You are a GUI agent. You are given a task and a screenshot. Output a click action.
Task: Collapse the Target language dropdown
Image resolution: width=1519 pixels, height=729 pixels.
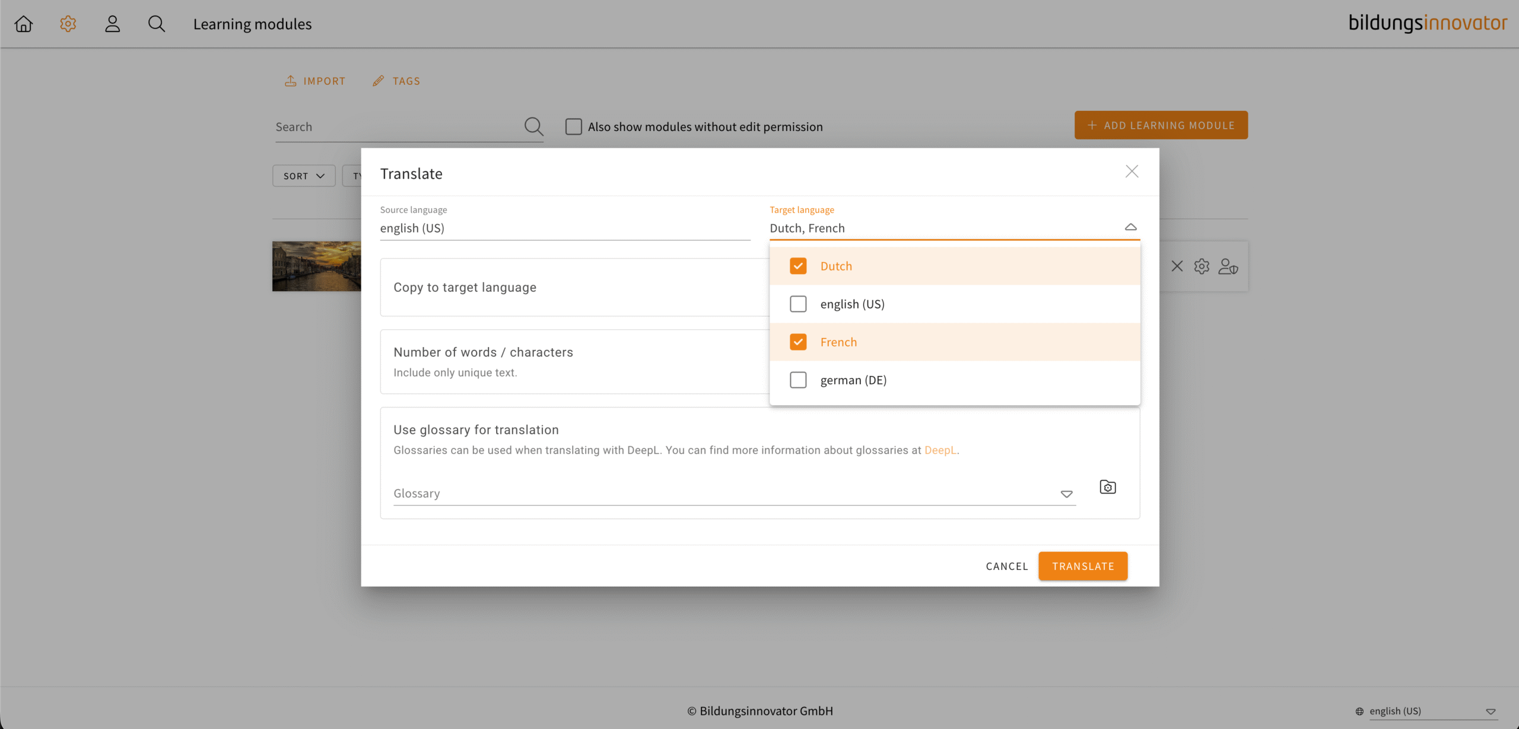1130,227
